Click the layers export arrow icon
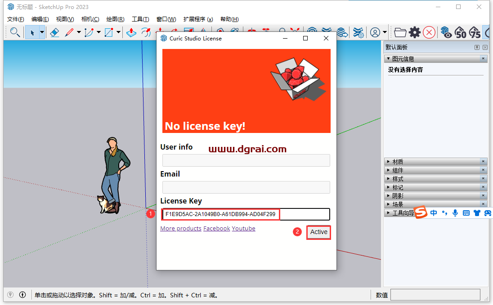The width and height of the screenshot is (493, 305). click(342, 32)
